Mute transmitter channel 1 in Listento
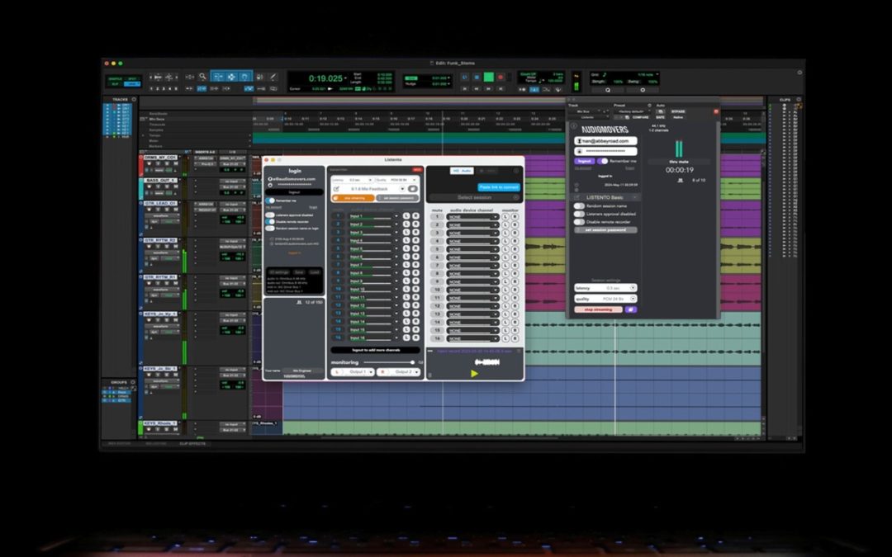The image size is (892, 557). tap(338, 216)
